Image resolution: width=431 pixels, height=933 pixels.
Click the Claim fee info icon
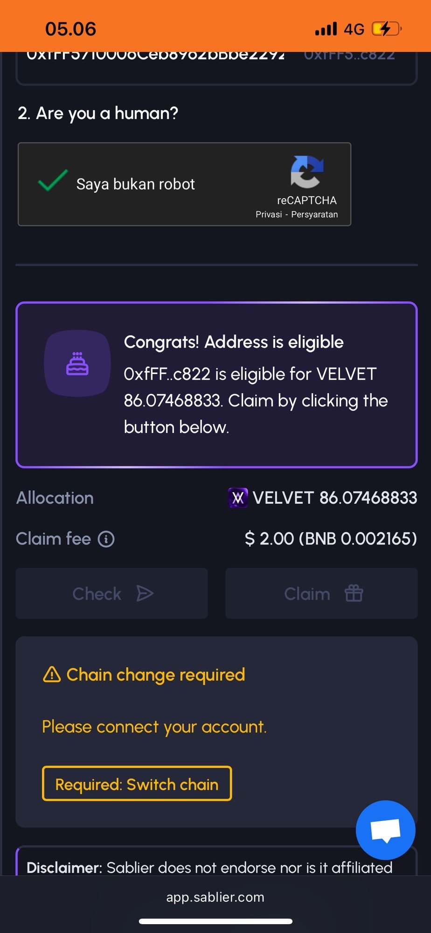[106, 539]
